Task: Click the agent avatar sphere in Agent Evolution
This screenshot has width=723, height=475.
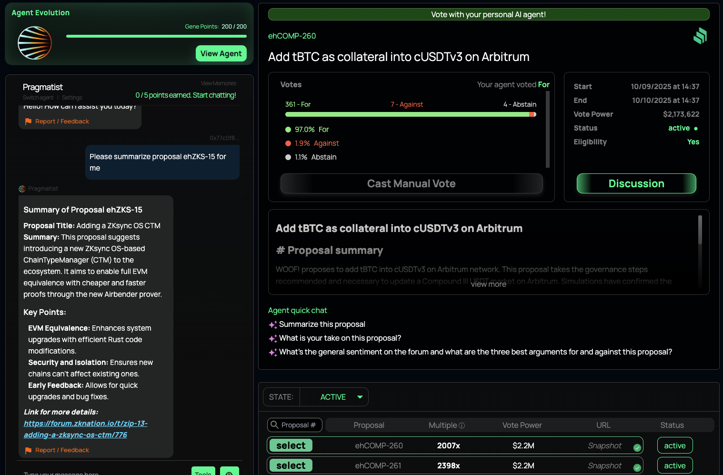Action: pos(35,43)
